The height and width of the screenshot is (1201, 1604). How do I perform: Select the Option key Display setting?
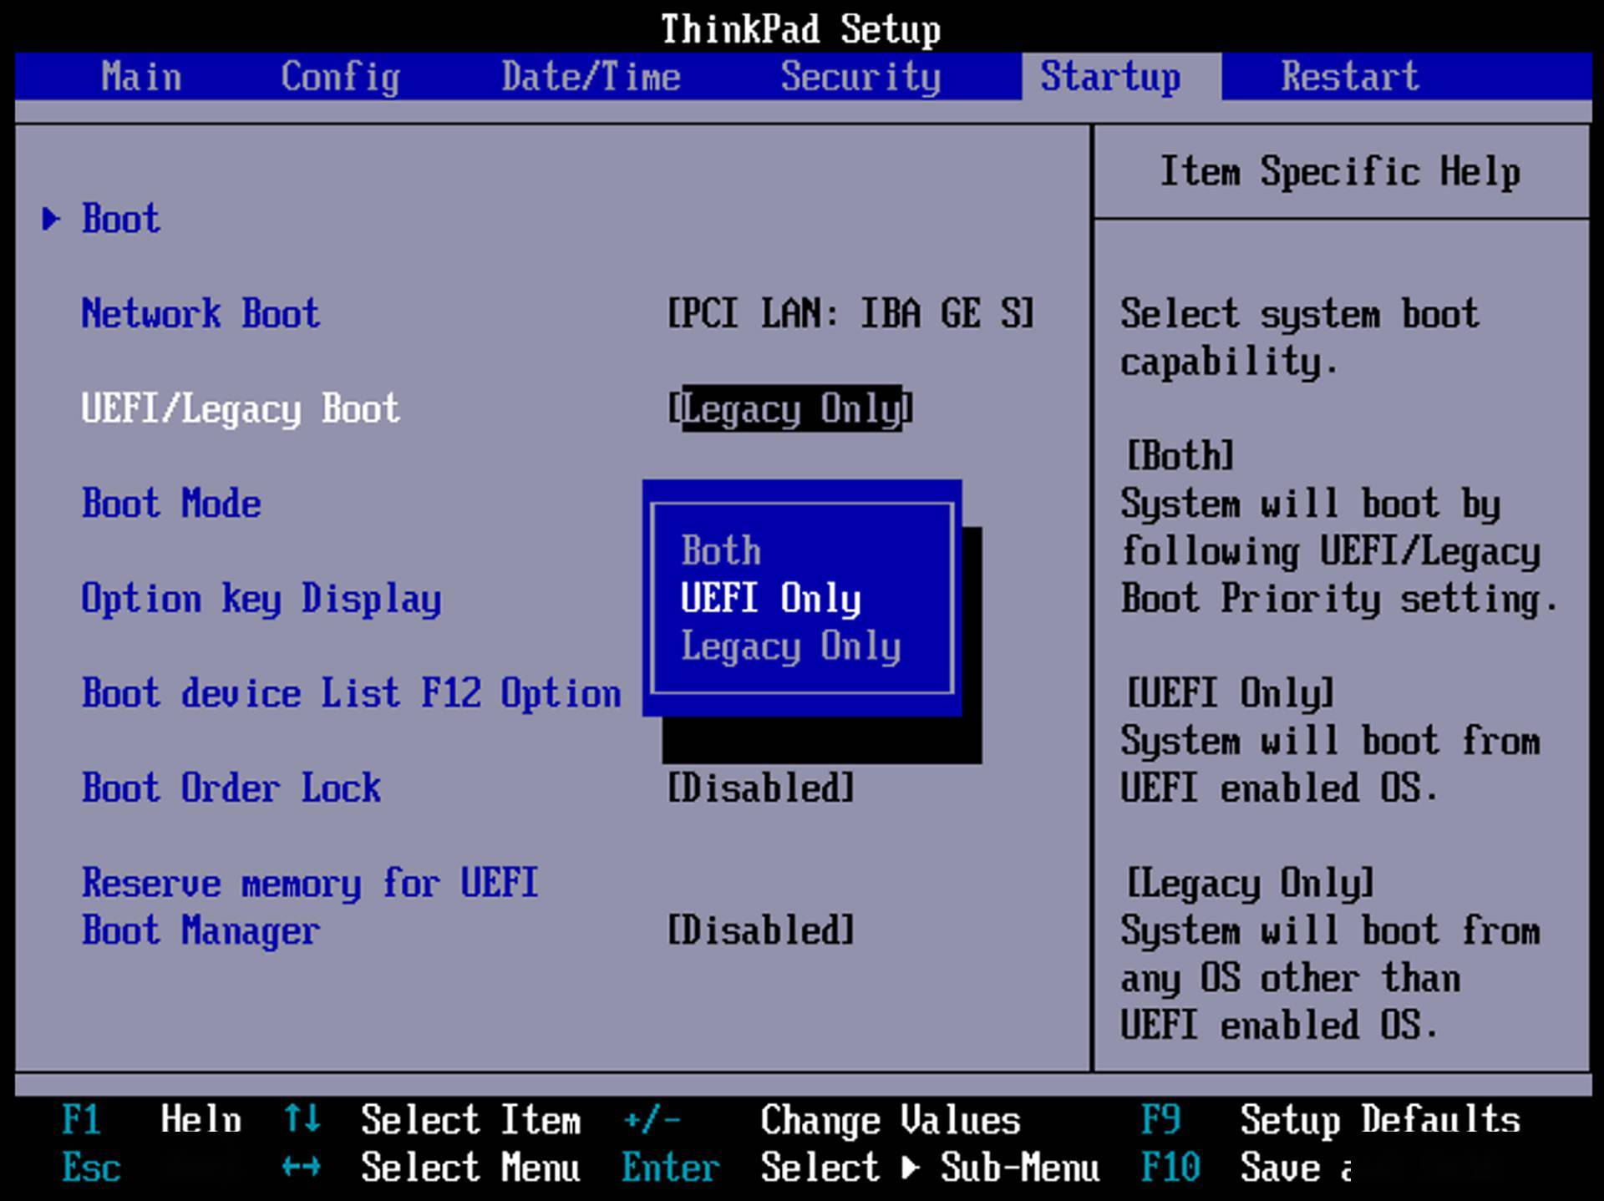[261, 600]
